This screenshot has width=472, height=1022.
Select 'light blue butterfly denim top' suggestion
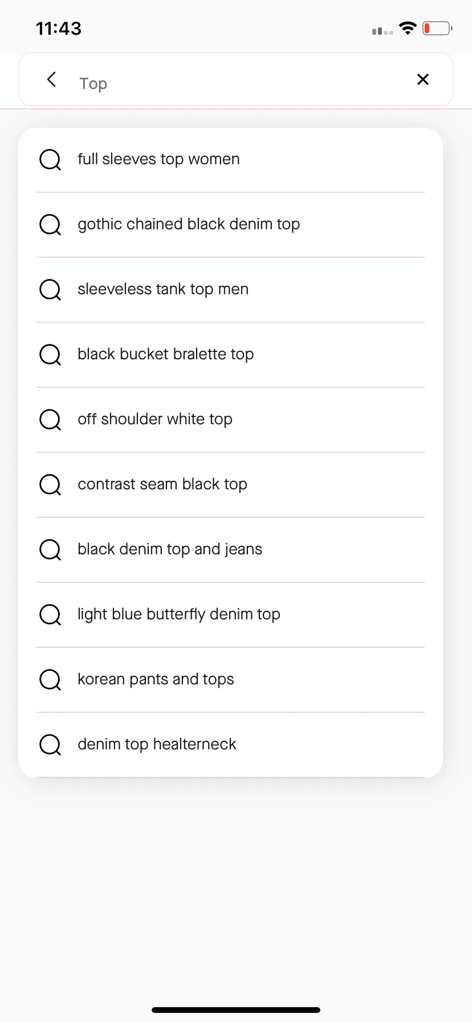tap(230, 615)
